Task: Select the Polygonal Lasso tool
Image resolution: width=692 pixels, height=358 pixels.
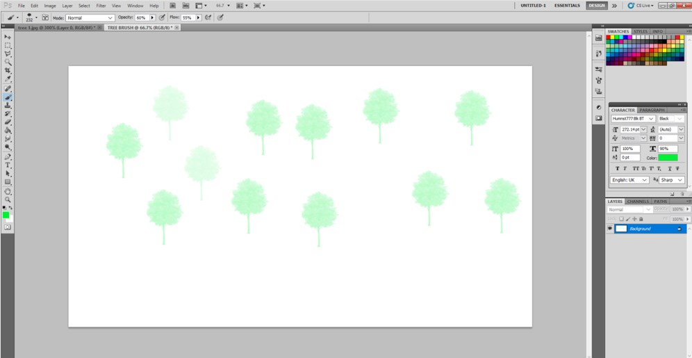Action: pyautogui.click(x=8, y=54)
